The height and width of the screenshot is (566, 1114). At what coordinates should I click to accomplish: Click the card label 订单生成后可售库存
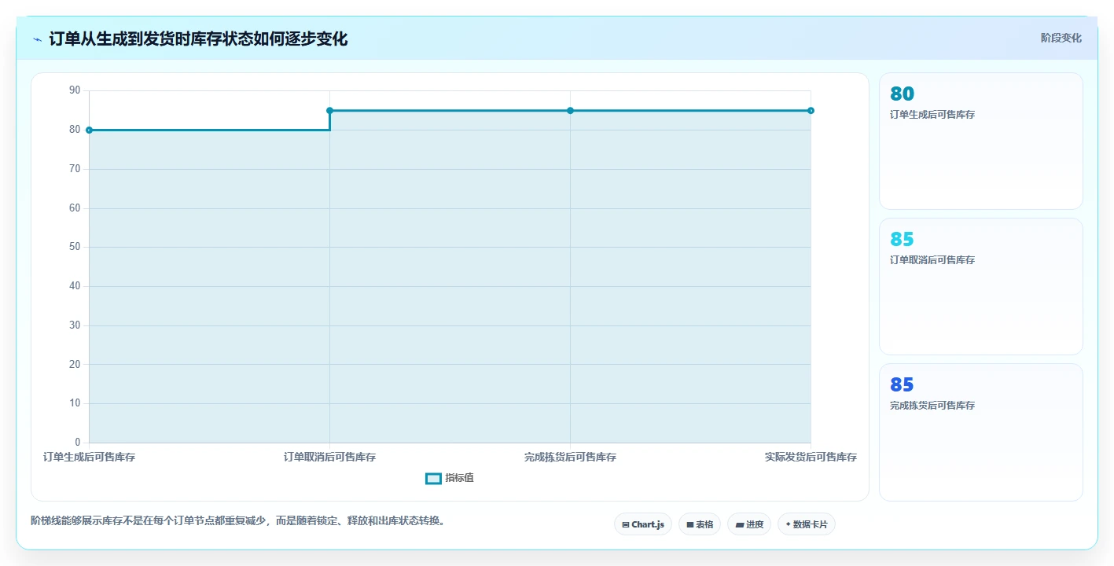932,115
